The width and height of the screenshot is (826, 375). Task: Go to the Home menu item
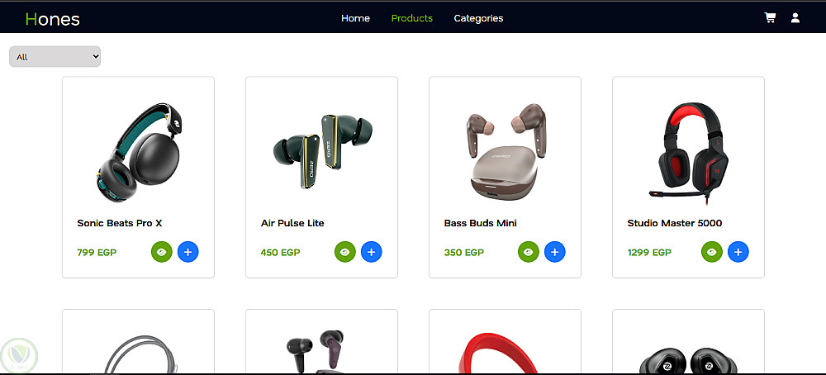coord(355,18)
